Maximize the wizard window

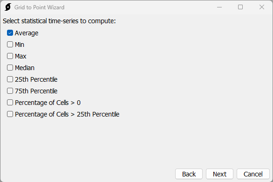pyautogui.click(x=240, y=7)
